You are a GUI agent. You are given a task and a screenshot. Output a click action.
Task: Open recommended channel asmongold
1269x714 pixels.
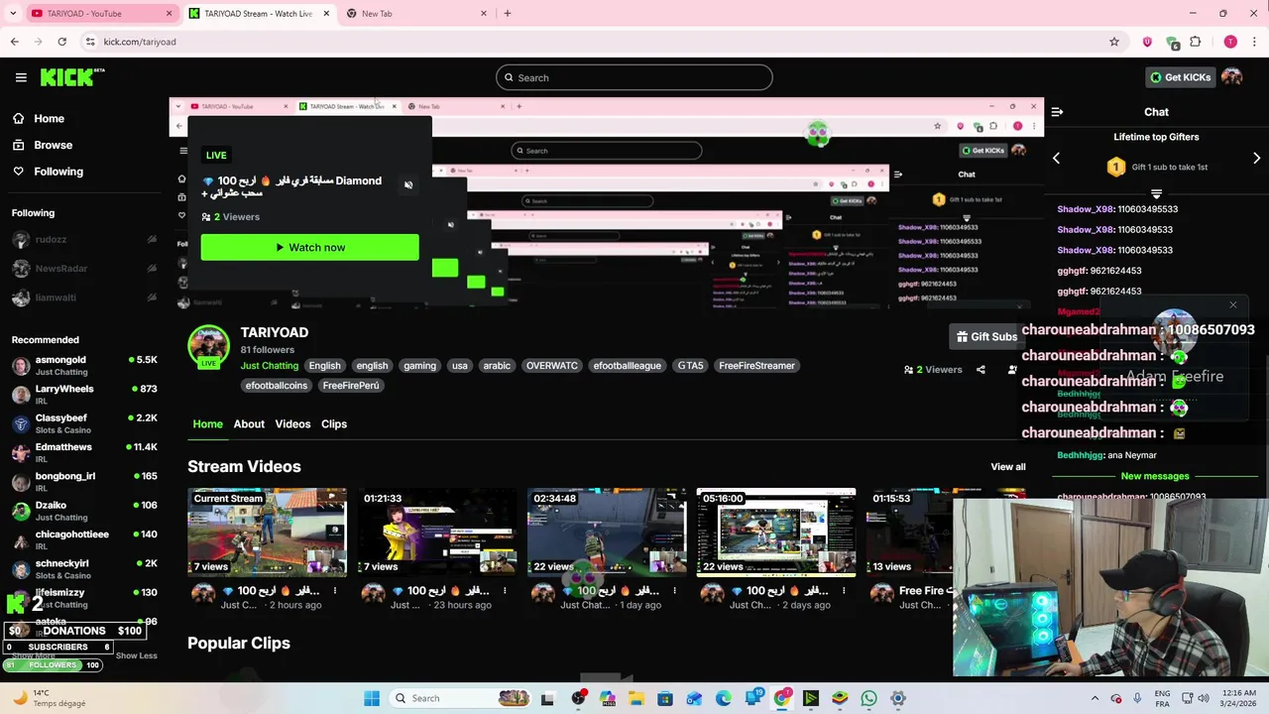coord(84,366)
